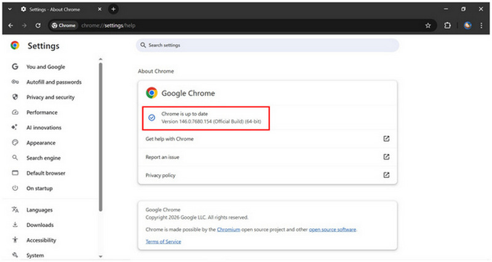Click the shield icon for Privacy
The image size is (492, 262).
coord(15,97)
